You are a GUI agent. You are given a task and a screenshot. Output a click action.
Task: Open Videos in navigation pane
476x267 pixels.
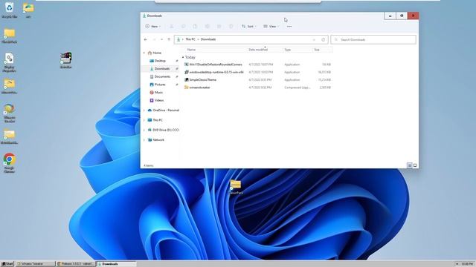point(157,100)
